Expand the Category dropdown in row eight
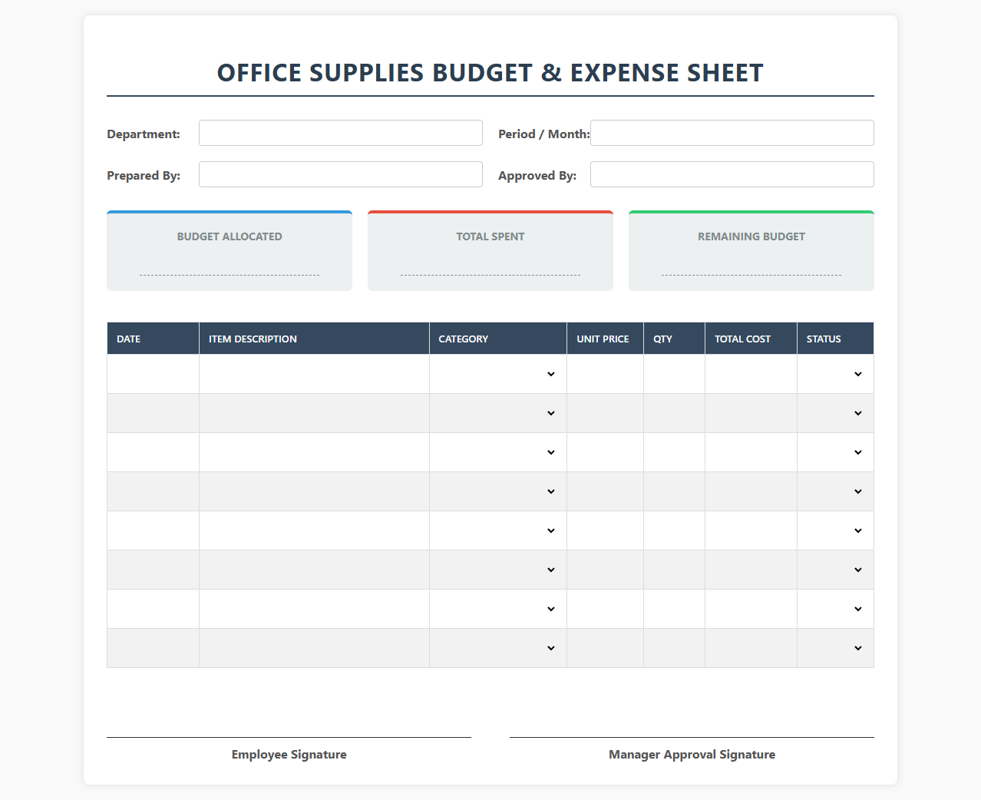 point(498,648)
